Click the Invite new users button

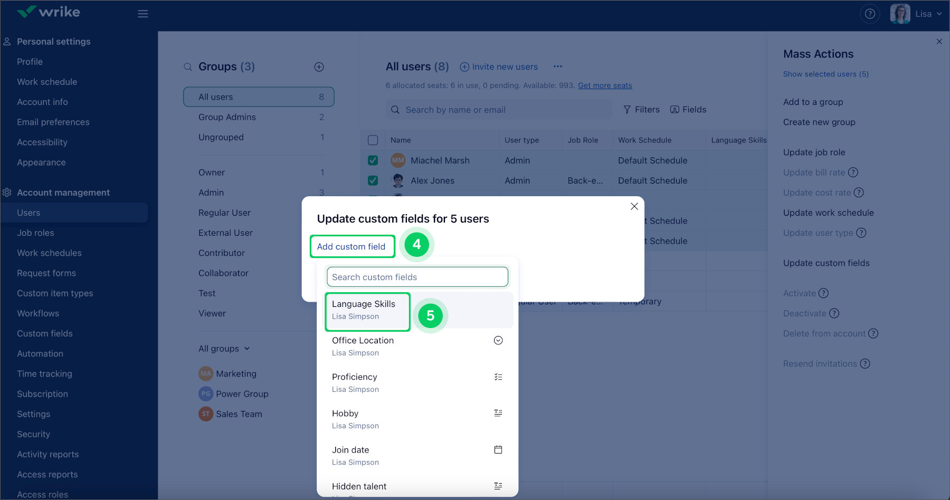(x=498, y=66)
